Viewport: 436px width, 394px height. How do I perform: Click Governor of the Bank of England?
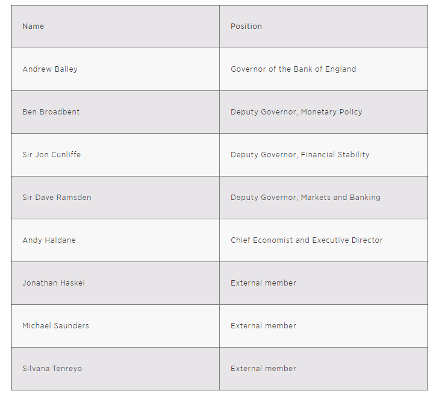point(293,69)
